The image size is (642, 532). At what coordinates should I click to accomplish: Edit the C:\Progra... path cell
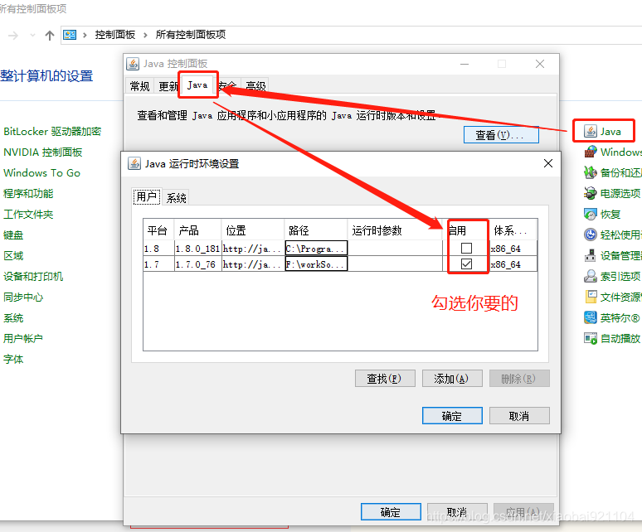(316, 249)
